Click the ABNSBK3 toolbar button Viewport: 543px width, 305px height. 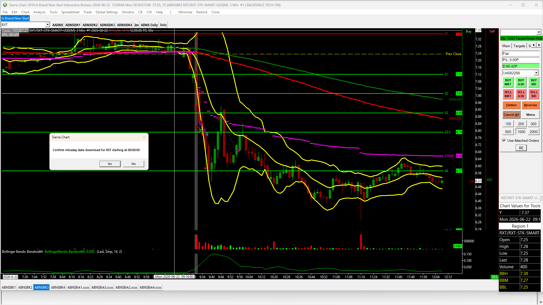click(107, 25)
